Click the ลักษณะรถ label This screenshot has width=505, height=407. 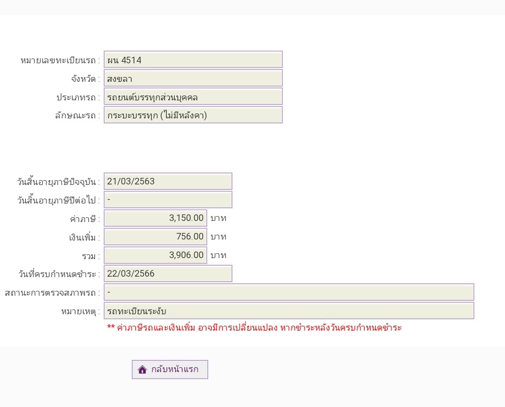click(78, 116)
